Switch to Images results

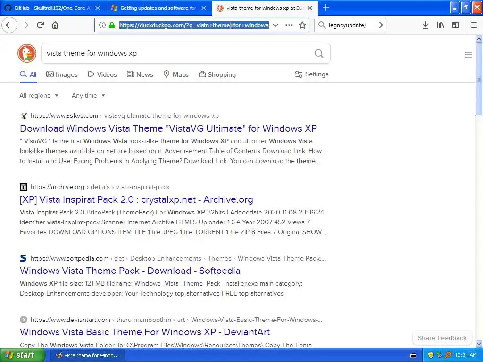click(x=62, y=74)
